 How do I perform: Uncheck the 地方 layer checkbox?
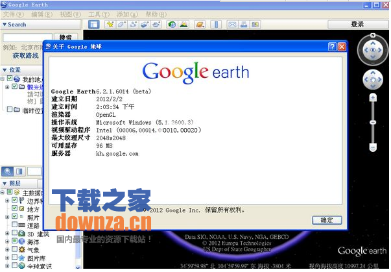(x=14, y=208)
